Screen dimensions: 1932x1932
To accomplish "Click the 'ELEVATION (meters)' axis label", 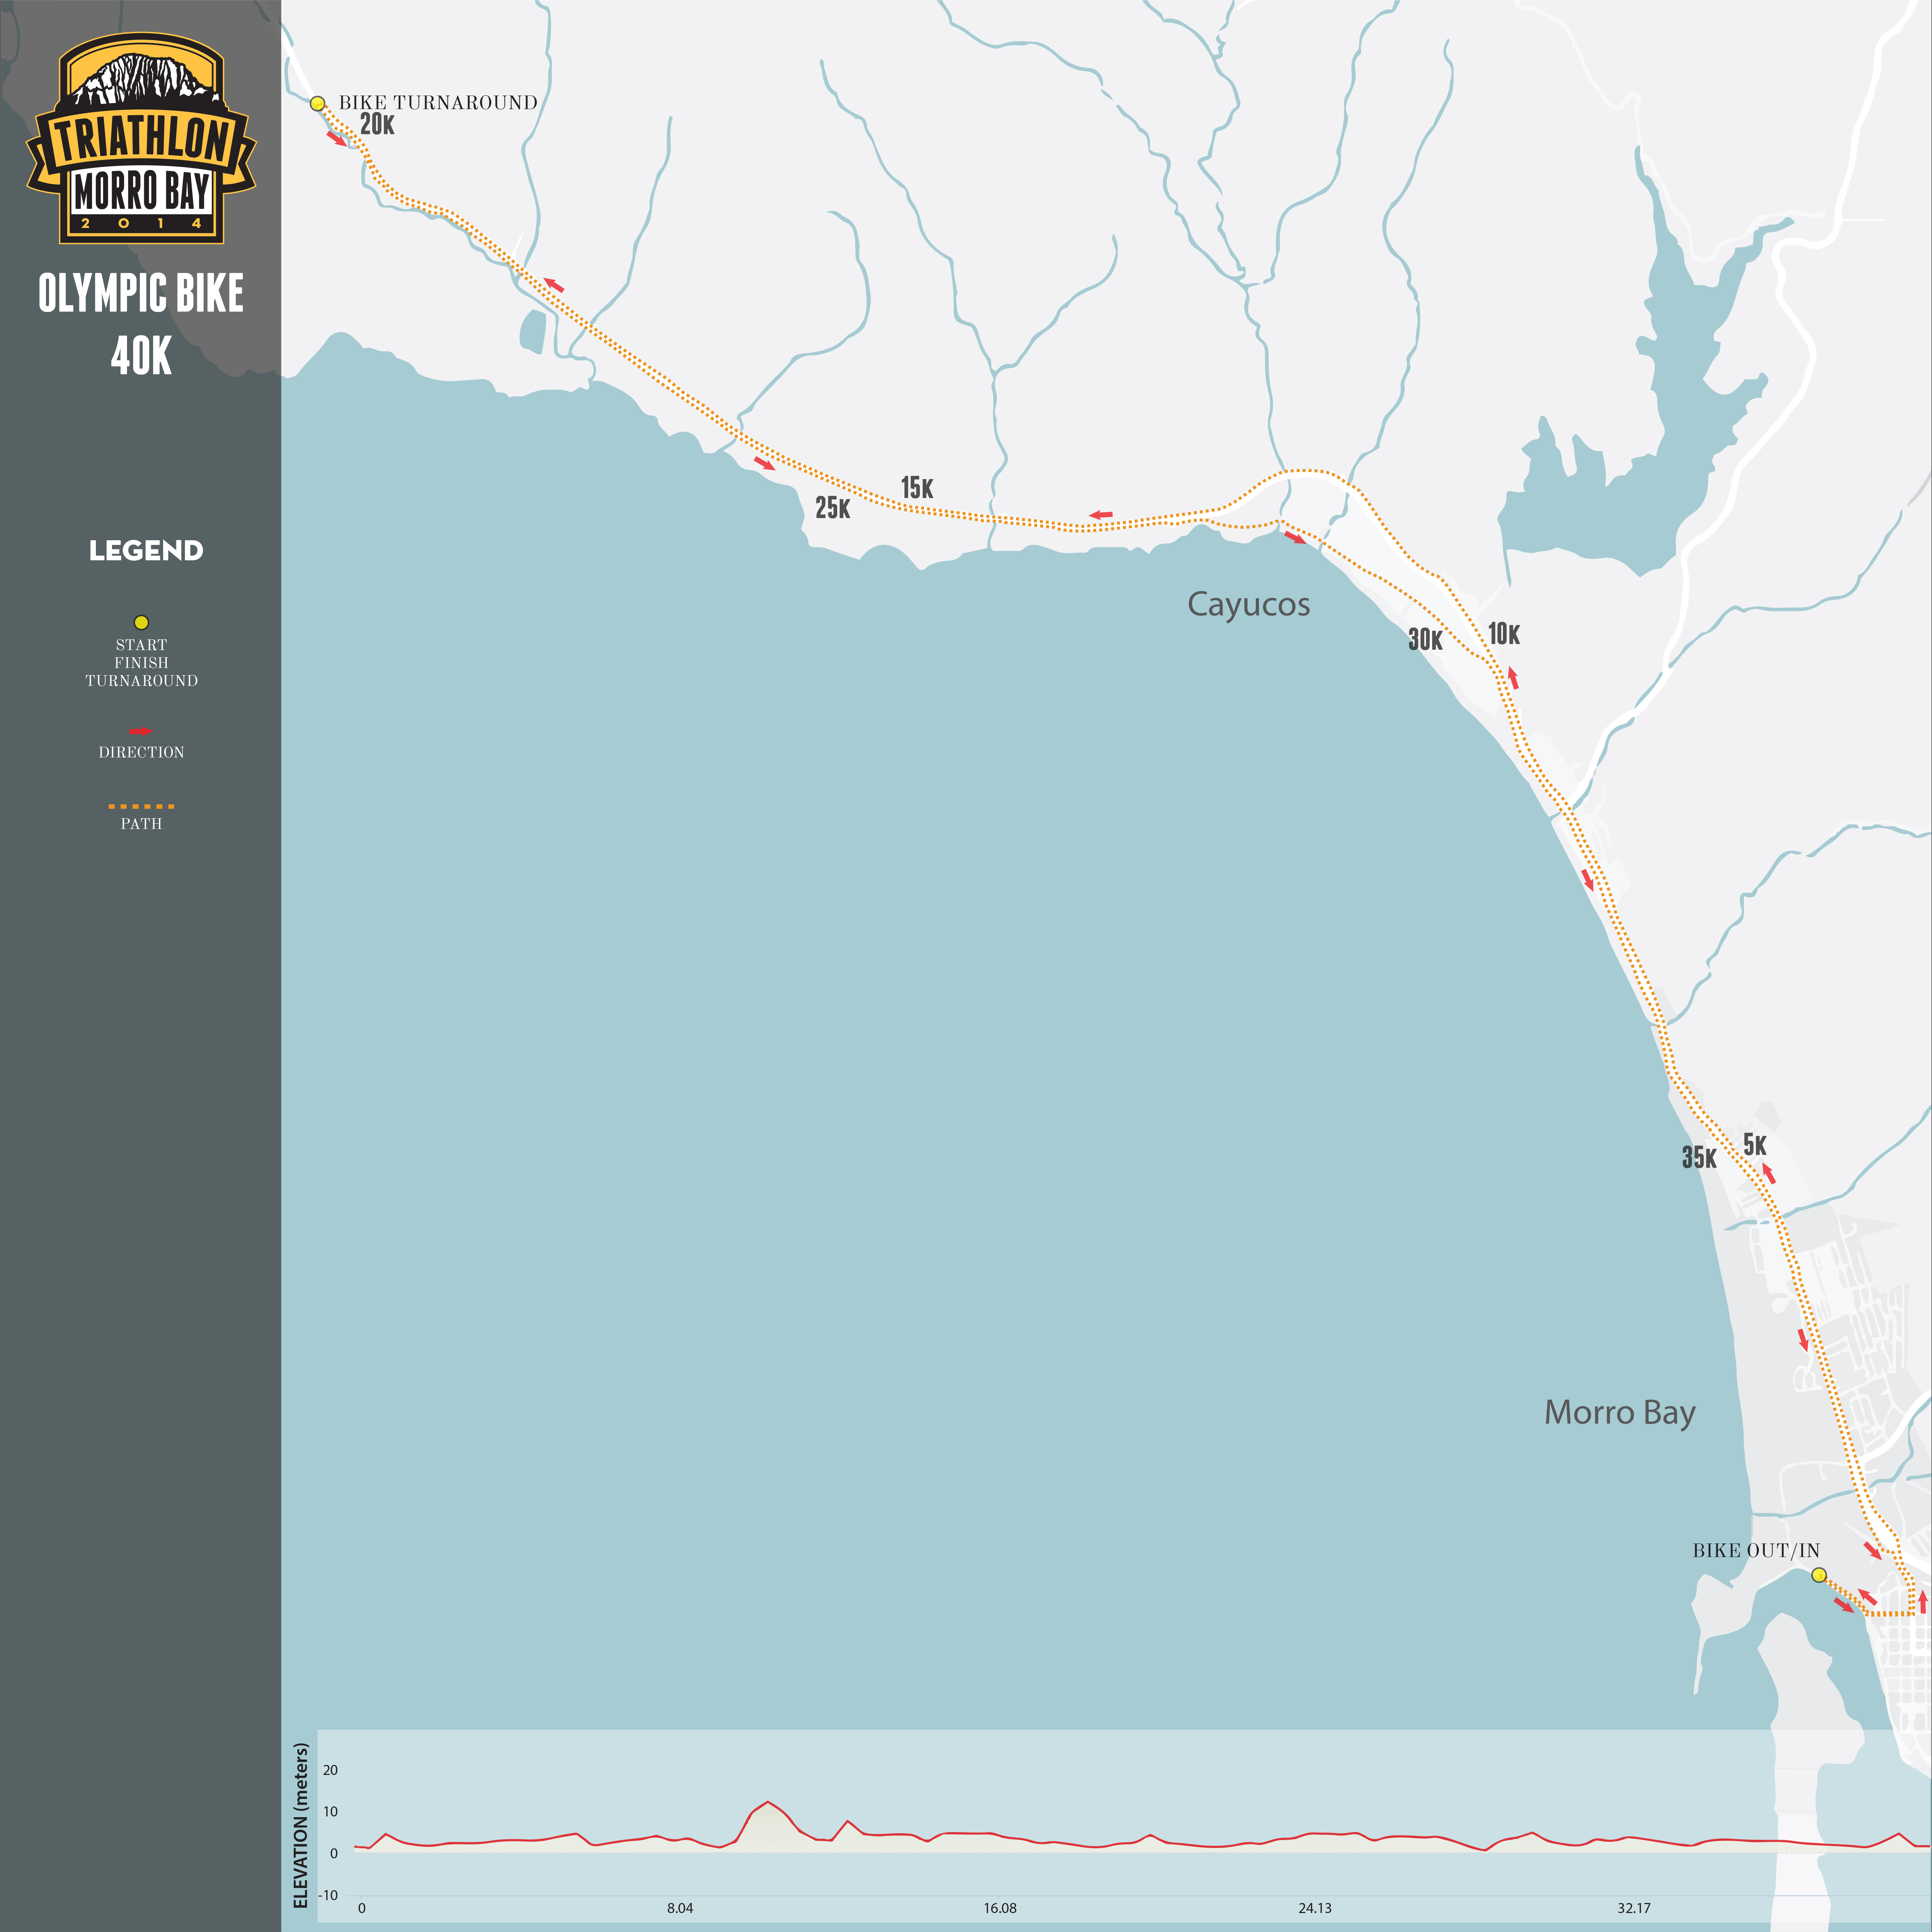I will point(300,1826).
